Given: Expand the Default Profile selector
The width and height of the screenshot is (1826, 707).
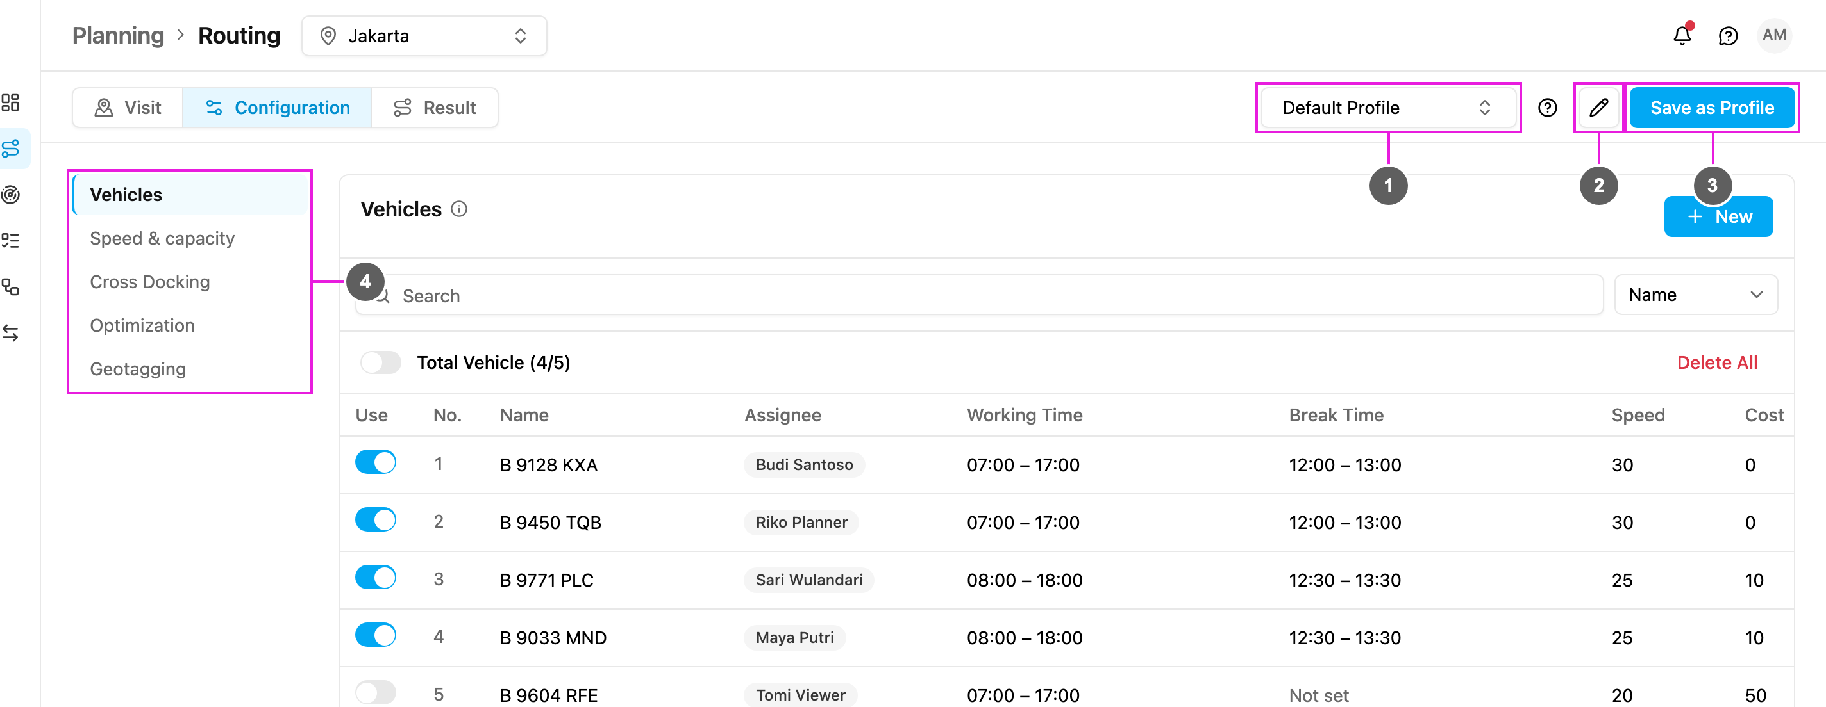Looking at the screenshot, I should pos(1388,108).
